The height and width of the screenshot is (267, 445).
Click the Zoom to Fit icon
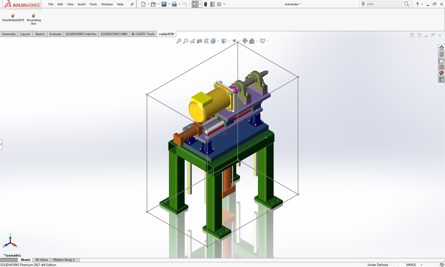coord(179,41)
